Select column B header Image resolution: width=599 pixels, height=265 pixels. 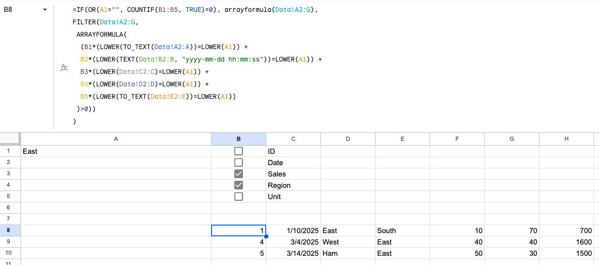239,139
